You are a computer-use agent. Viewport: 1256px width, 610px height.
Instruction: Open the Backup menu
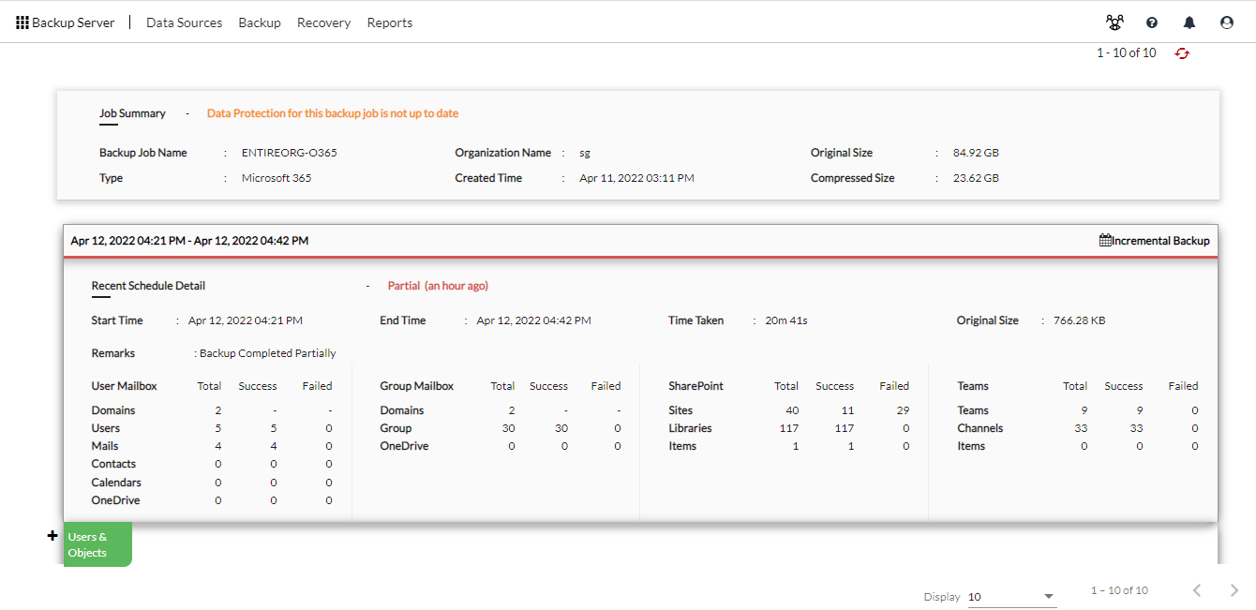[260, 22]
